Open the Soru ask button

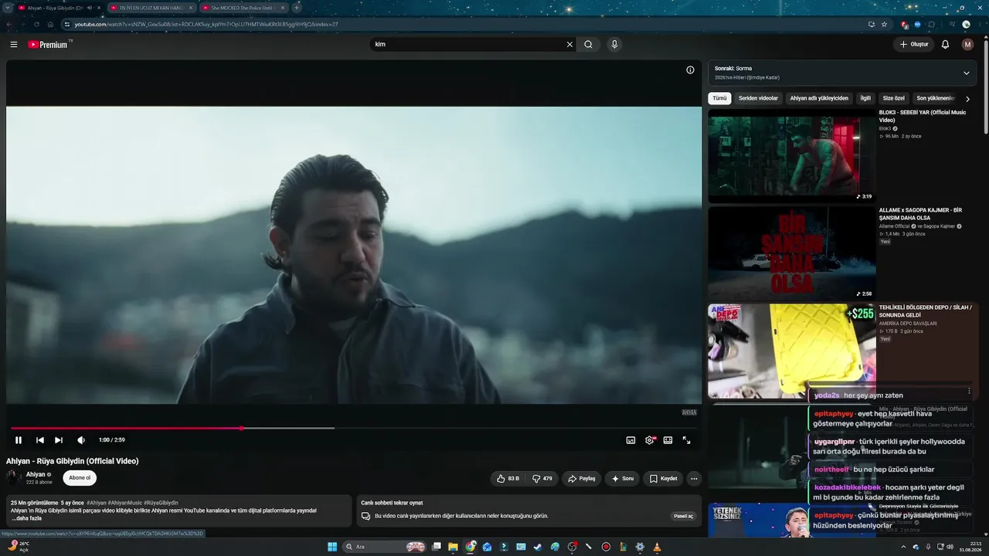point(622,479)
